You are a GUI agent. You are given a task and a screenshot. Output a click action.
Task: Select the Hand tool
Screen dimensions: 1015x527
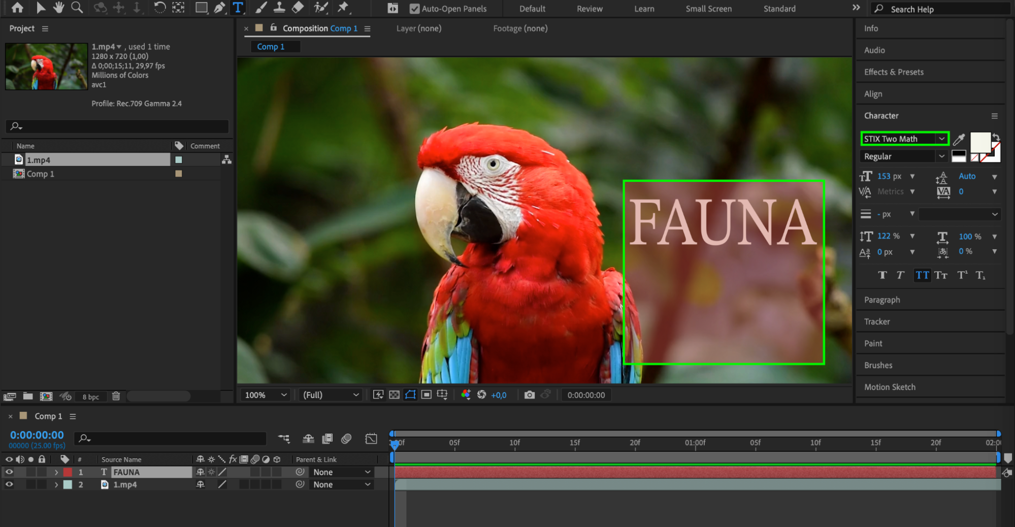(x=58, y=8)
